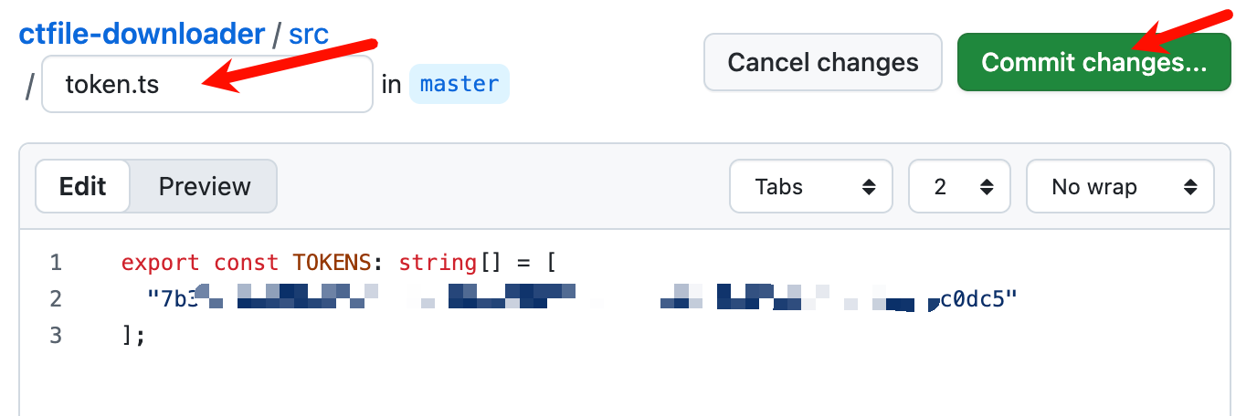1257x416 pixels.
Task: Click line number 3 in the gutter
Action: tap(56, 336)
